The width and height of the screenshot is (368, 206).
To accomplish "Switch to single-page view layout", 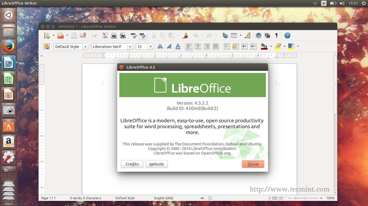I will pos(270,198).
